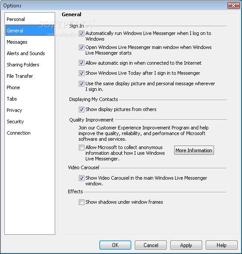Apply the current option changes
Image resolution: width=242 pixels, height=254 pixels.
(x=186, y=245)
